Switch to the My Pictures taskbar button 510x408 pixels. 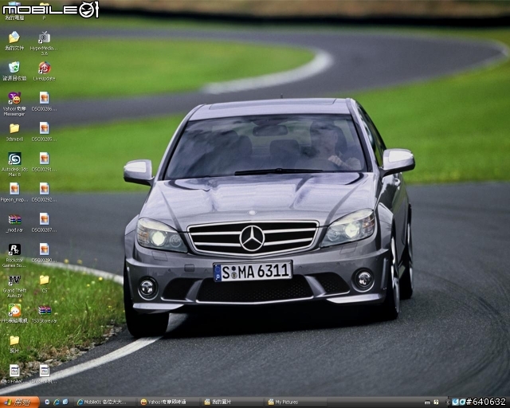point(296,402)
